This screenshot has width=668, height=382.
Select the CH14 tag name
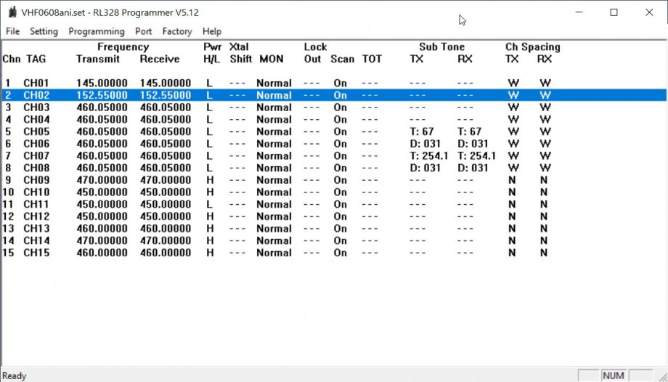(x=36, y=240)
